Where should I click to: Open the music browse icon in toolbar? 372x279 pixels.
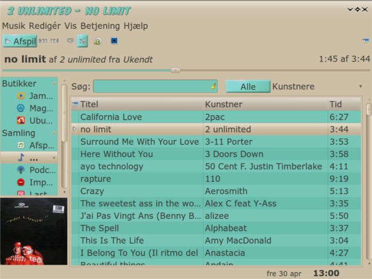(97, 41)
